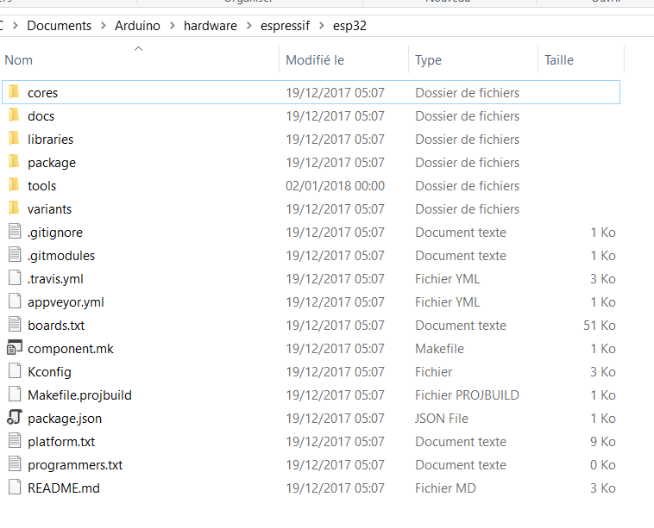The image size is (654, 528).
Task: Click the Kconfig file icon
Action: 13,371
